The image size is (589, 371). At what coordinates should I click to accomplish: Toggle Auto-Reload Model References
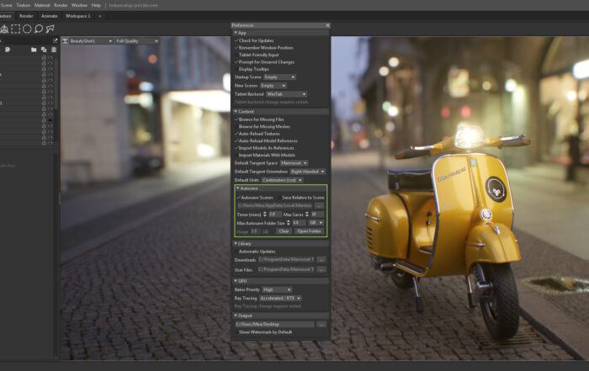(x=236, y=140)
